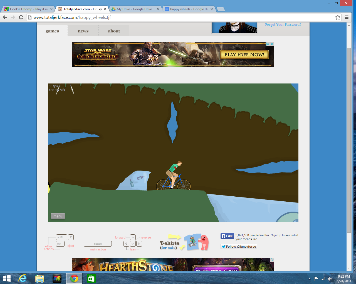Open the T-shirts for sale link
The height and width of the screenshot is (284, 356).
[169, 245]
